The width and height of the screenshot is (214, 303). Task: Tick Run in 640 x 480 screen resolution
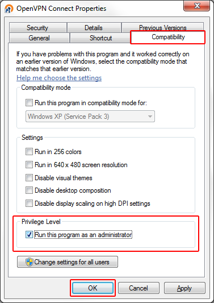pyautogui.click(x=29, y=165)
